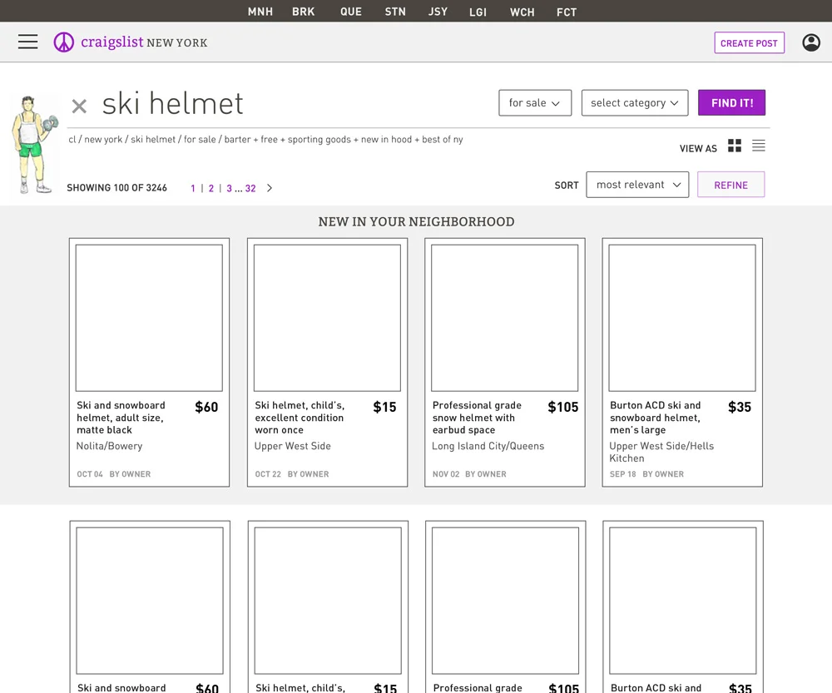Click inside the ski helmet search field
Viewport: 832px width, 693px height.
click(x=172, y=104)
